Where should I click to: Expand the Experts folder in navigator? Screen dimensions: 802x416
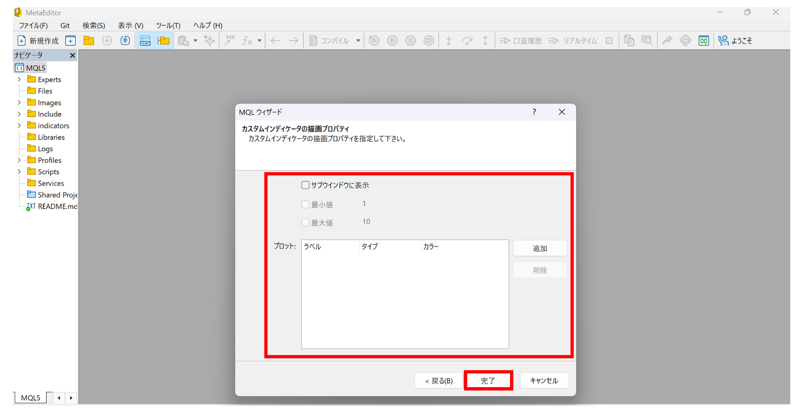pos(19,79)
